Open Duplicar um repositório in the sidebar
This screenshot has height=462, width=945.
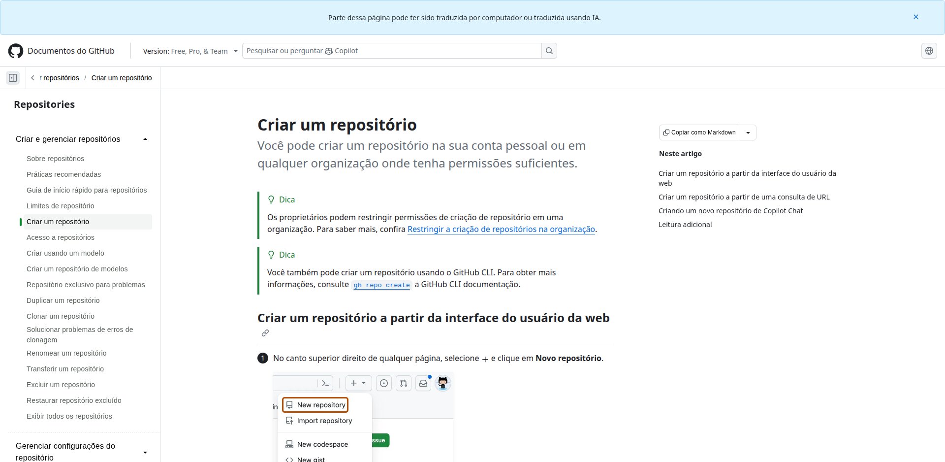[x=63, y=300]
